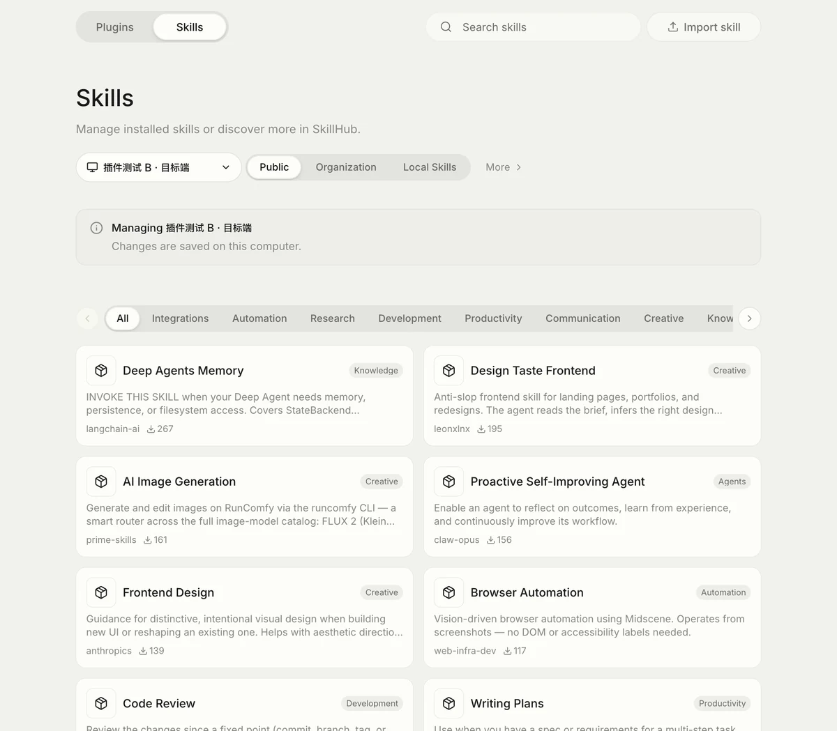
Task: Open the Frontend Design skill title
Action: coord(169,592)
